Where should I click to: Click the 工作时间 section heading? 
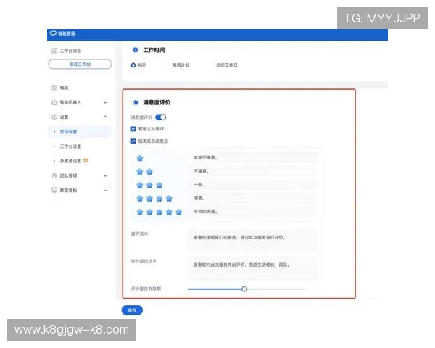[x=154, y=50]
